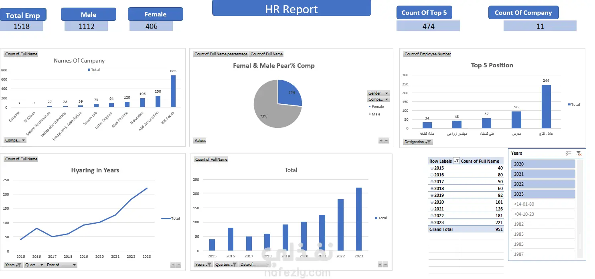Open the Date of... dropdown on the Total bar chart
This screenshot has height=279, width=595.
tap(255, 265)
